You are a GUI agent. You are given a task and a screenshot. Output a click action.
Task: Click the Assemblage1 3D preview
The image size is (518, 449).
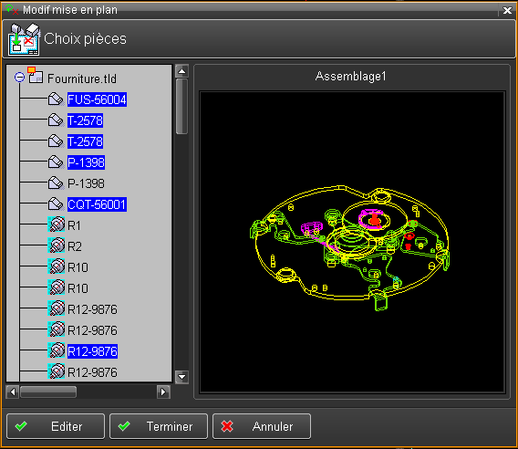coord(352,242)
